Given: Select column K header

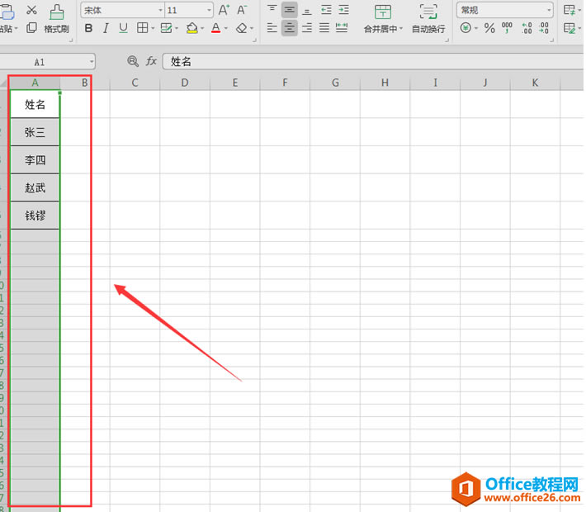Looking at the screenshot, I should pos(535,83).
